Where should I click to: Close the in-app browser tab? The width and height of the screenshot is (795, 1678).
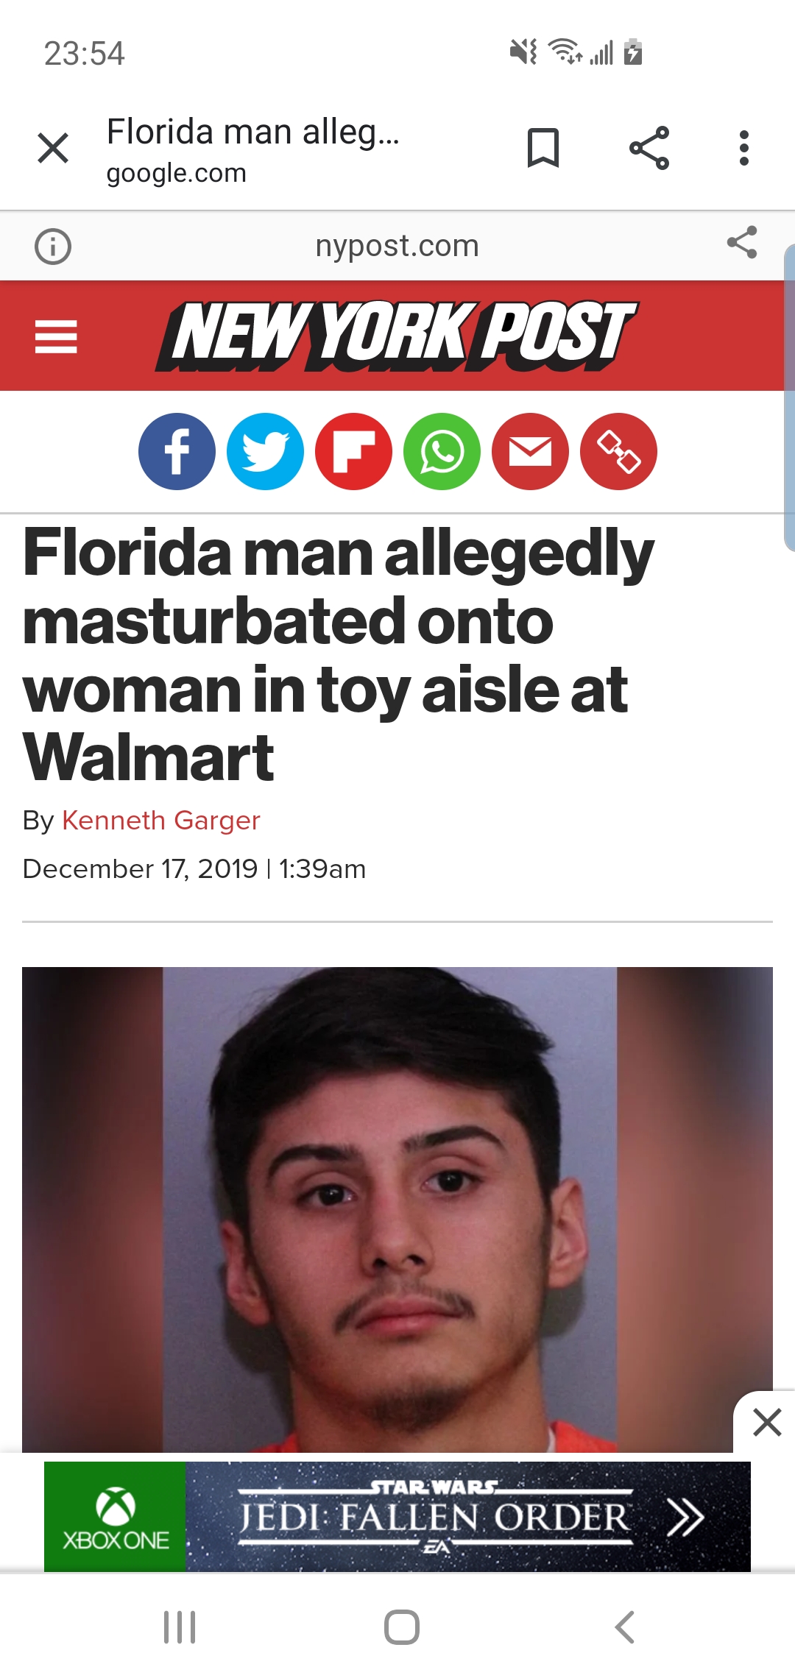pyautogui.click(x=53, y=148)
